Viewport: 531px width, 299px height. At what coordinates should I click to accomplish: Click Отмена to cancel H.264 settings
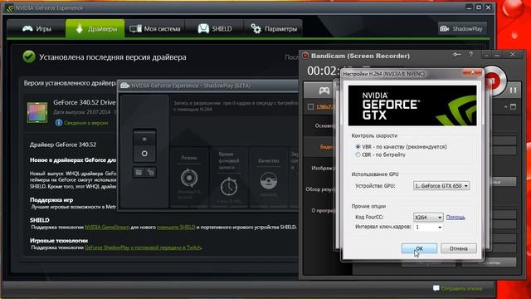pos(459,248)
